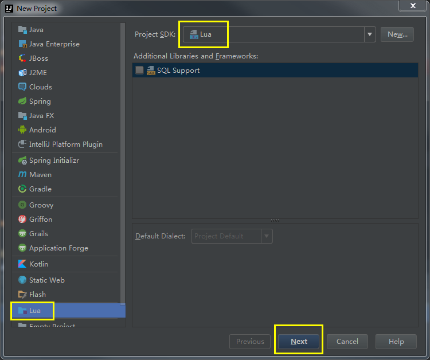
Task: Click the Flash text entry
Action: click(x=38, y=295)
